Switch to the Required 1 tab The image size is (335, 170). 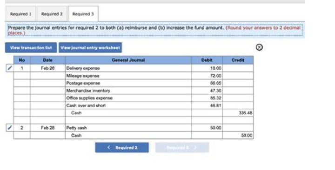coord(21,14)
